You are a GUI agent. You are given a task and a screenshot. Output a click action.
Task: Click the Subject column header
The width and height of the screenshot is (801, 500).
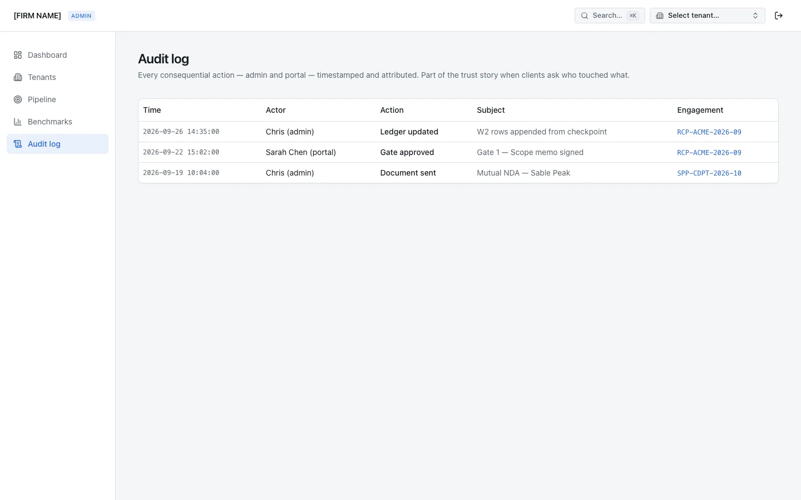click(491, 110)
